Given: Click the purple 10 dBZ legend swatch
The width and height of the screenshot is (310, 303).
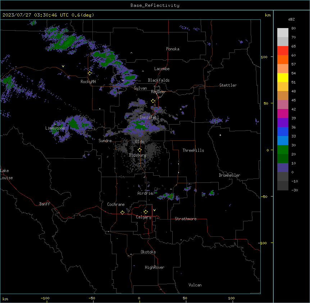Looking at the screenshot, I should pos(283,168).
